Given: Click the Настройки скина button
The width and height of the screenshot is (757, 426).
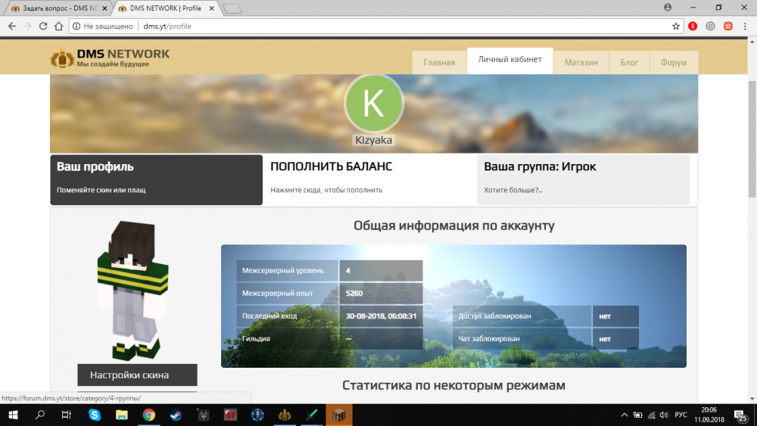Looking at the screenshot, I should [x=137, y=375].
